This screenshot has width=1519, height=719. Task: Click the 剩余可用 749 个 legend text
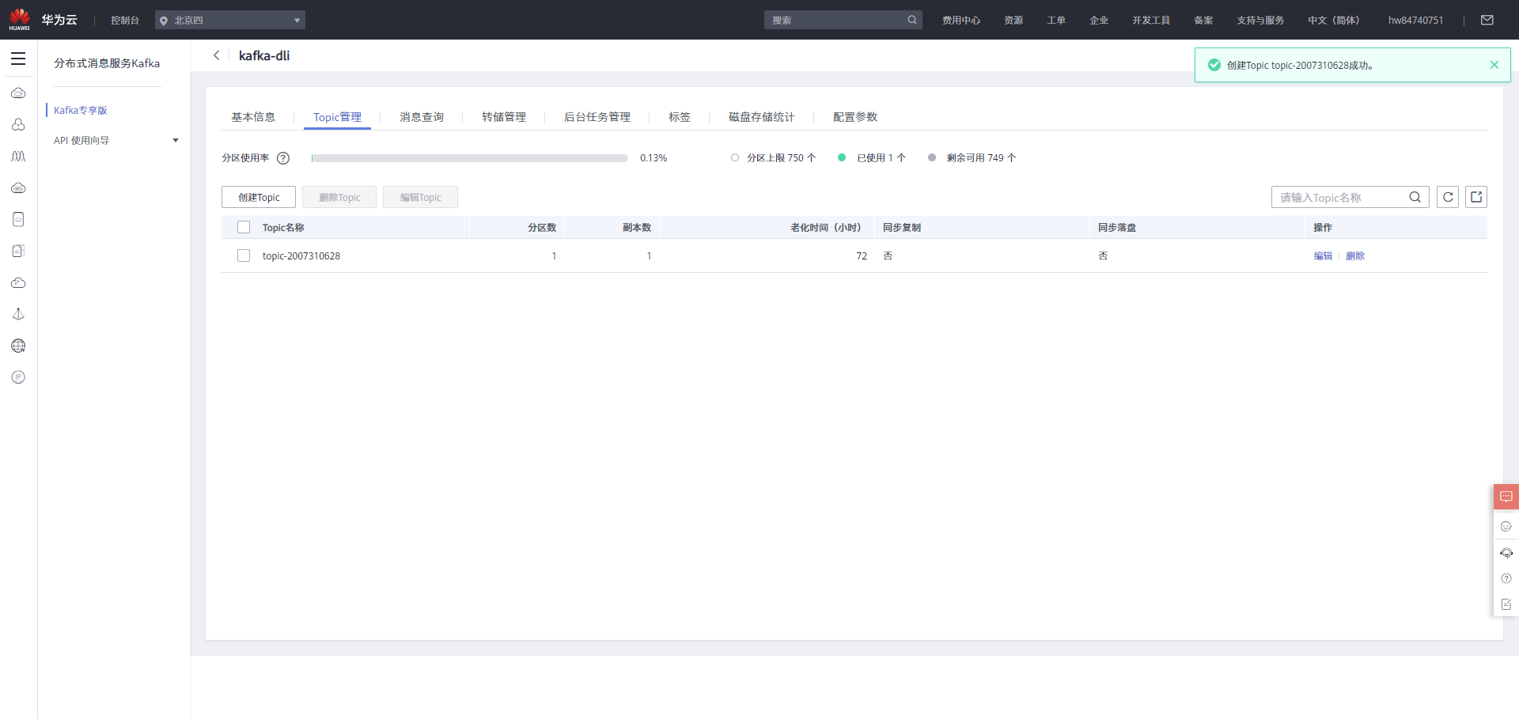[x=981, y=158]
